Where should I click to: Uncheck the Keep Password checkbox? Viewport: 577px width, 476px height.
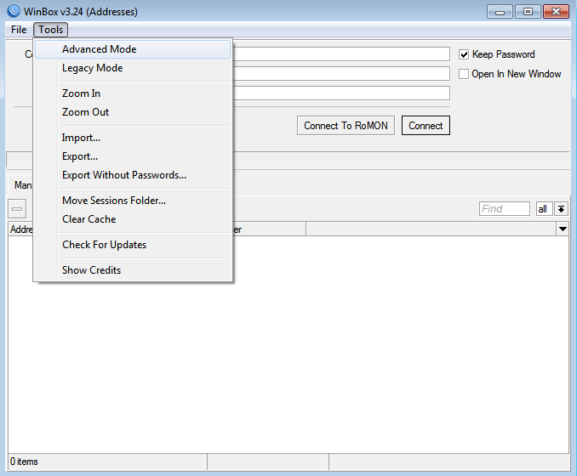[x=464, y=54]
